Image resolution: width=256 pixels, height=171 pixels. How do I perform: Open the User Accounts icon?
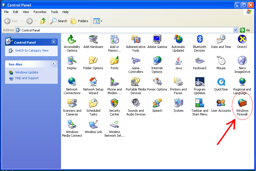(221, 104)
